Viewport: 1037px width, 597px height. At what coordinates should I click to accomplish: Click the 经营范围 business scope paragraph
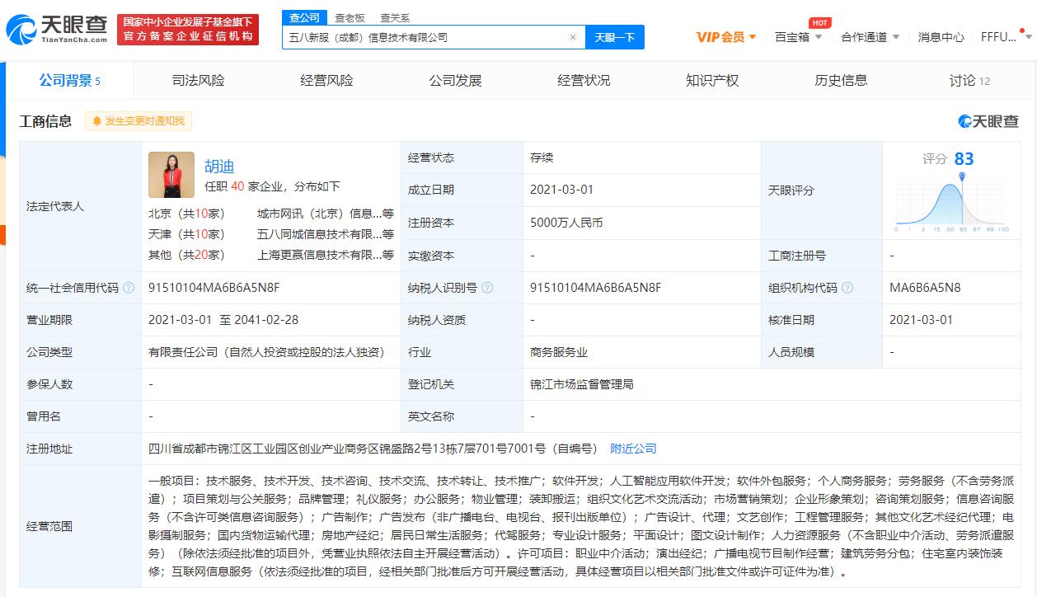tap(580, 526)
